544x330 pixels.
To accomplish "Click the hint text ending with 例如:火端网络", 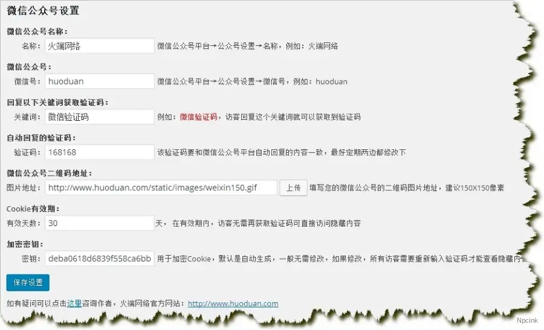I will click(x=247, y=46).
